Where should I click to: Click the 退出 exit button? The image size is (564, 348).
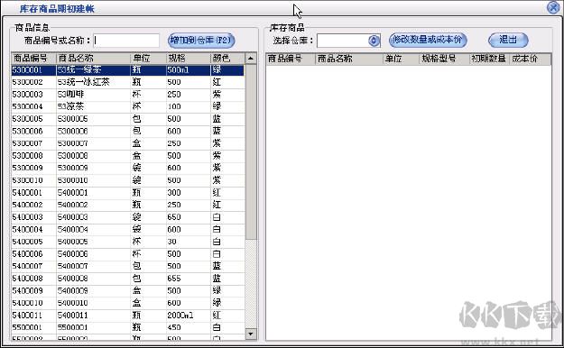[508, 40]
